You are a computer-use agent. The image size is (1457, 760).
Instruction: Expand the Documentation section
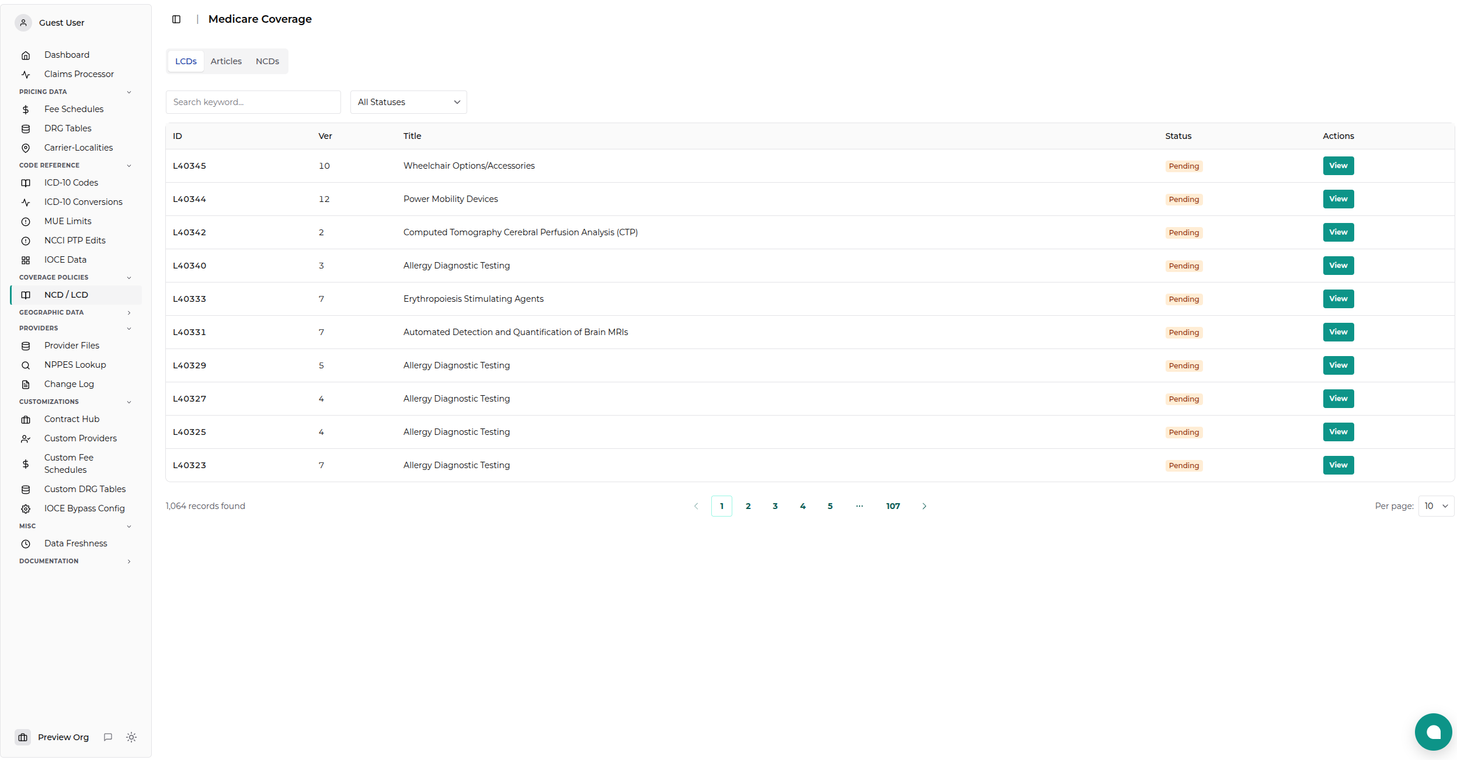pos(129,562)
